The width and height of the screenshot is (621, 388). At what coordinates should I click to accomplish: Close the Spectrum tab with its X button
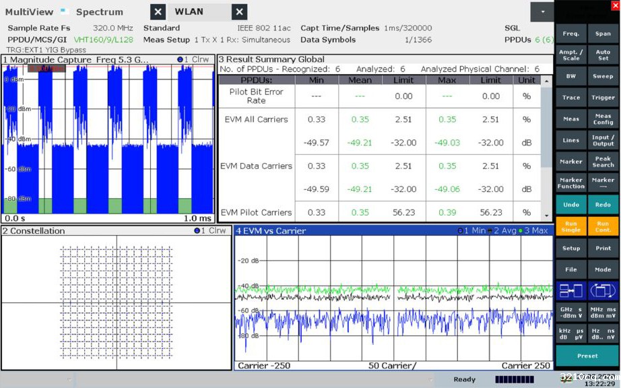tap(158, 12)
